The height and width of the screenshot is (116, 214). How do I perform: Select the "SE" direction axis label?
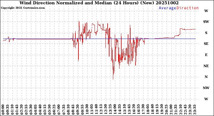point(206,44)
